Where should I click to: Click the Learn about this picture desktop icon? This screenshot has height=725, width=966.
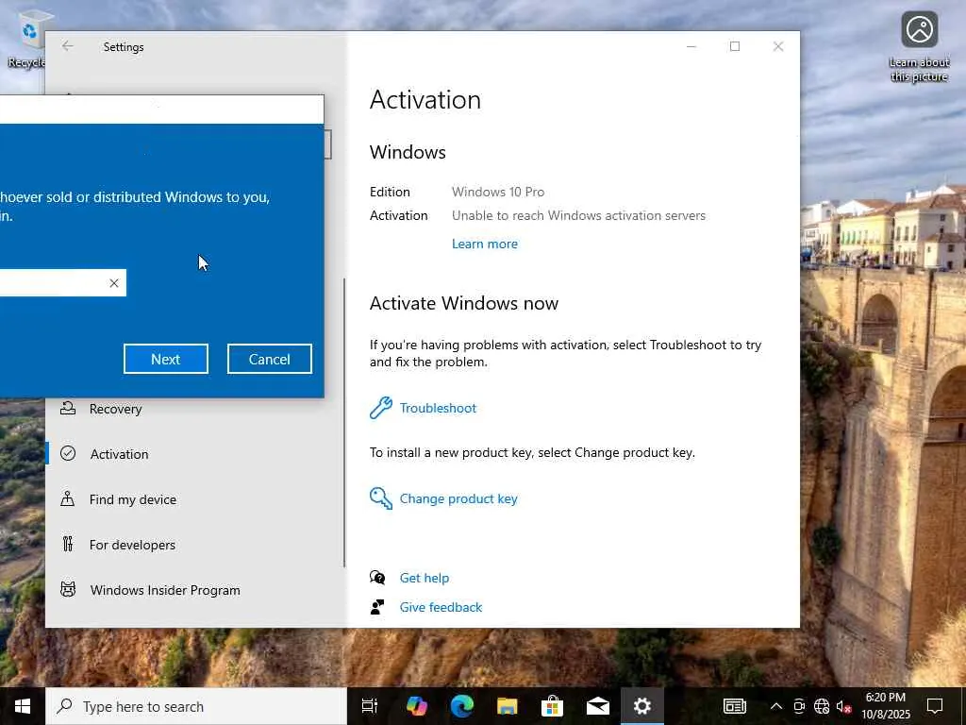click(x=919, y=47)
